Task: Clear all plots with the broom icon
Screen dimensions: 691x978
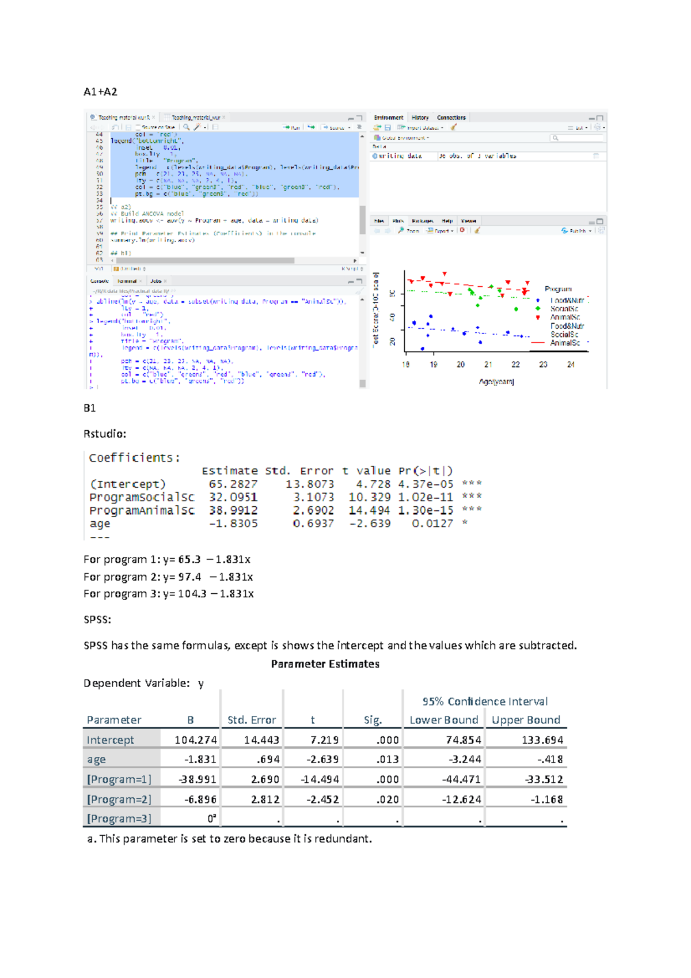Action: (x=477, y=230)
